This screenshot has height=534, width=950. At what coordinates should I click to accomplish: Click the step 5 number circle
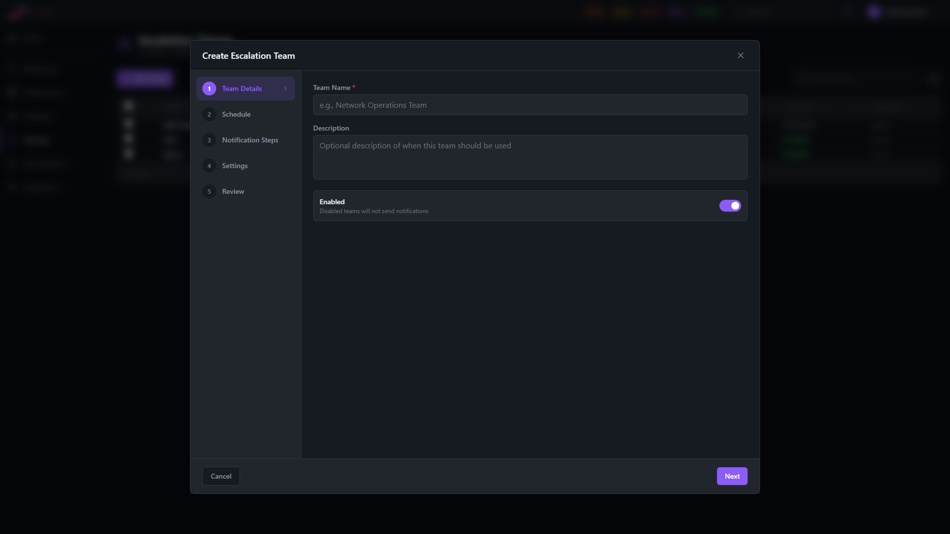tap(209, 191)
